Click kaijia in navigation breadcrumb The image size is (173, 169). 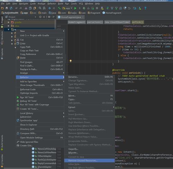pyautogui.click(x=72, y=13)
